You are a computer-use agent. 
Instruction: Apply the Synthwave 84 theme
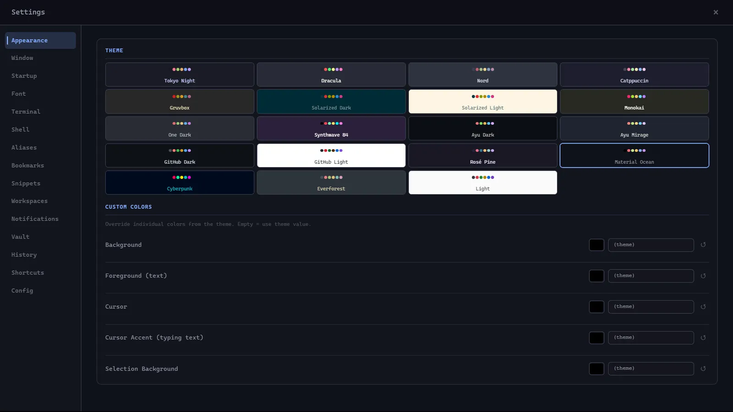(331, 129)
